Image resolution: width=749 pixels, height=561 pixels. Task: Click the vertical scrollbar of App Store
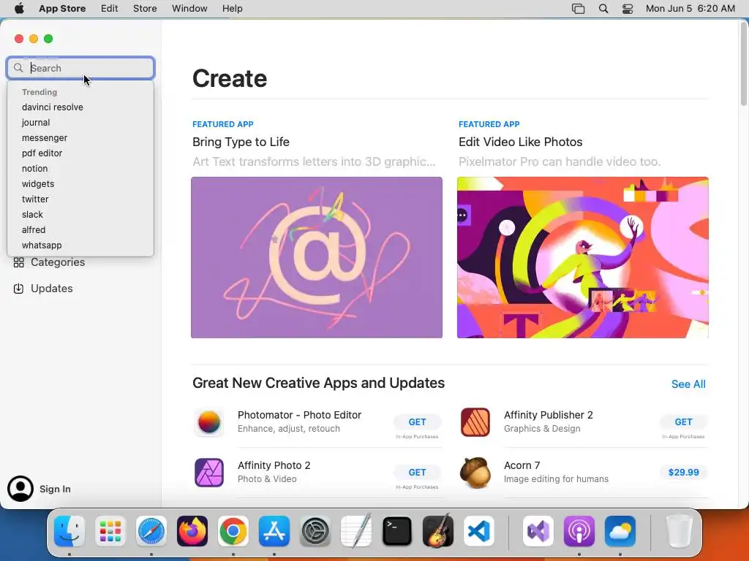pos(744,64)
